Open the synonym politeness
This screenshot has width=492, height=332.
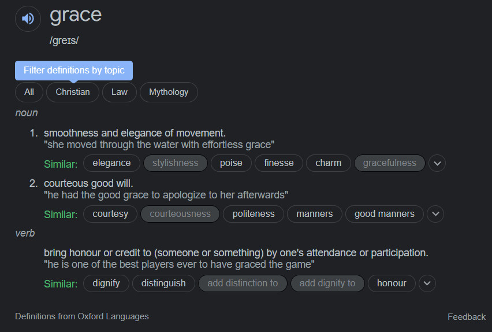(254, 214)
